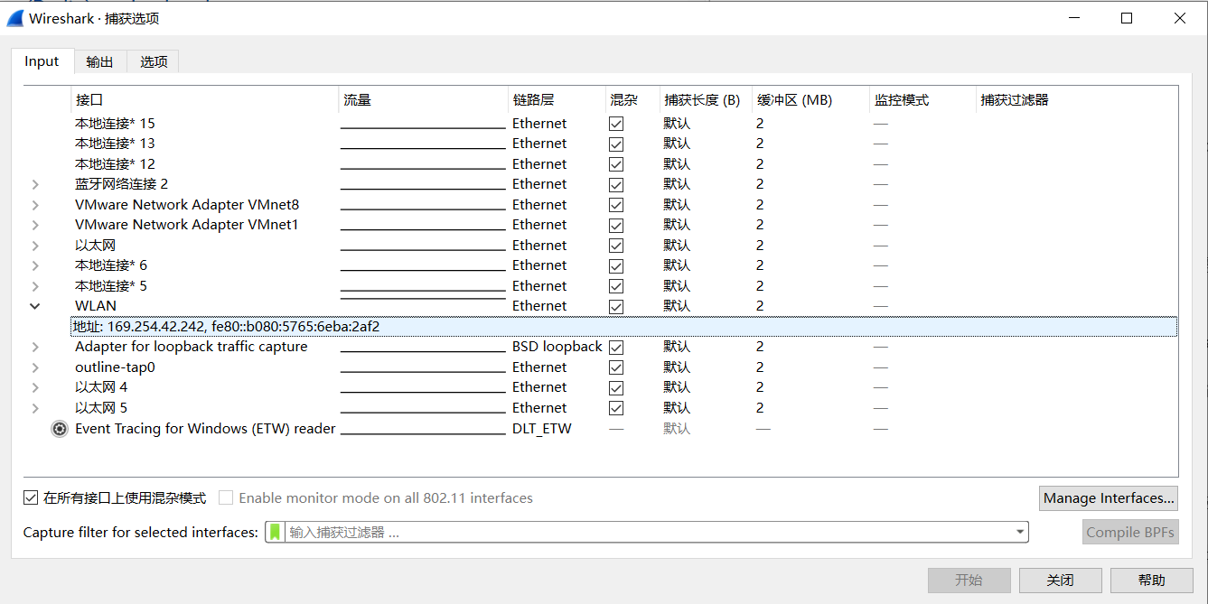Image resolution: width=1208 pixels, height=604 pixels.
Task: Click the 缓冲区 (MB) column header
Action: (x=810, y=100)
